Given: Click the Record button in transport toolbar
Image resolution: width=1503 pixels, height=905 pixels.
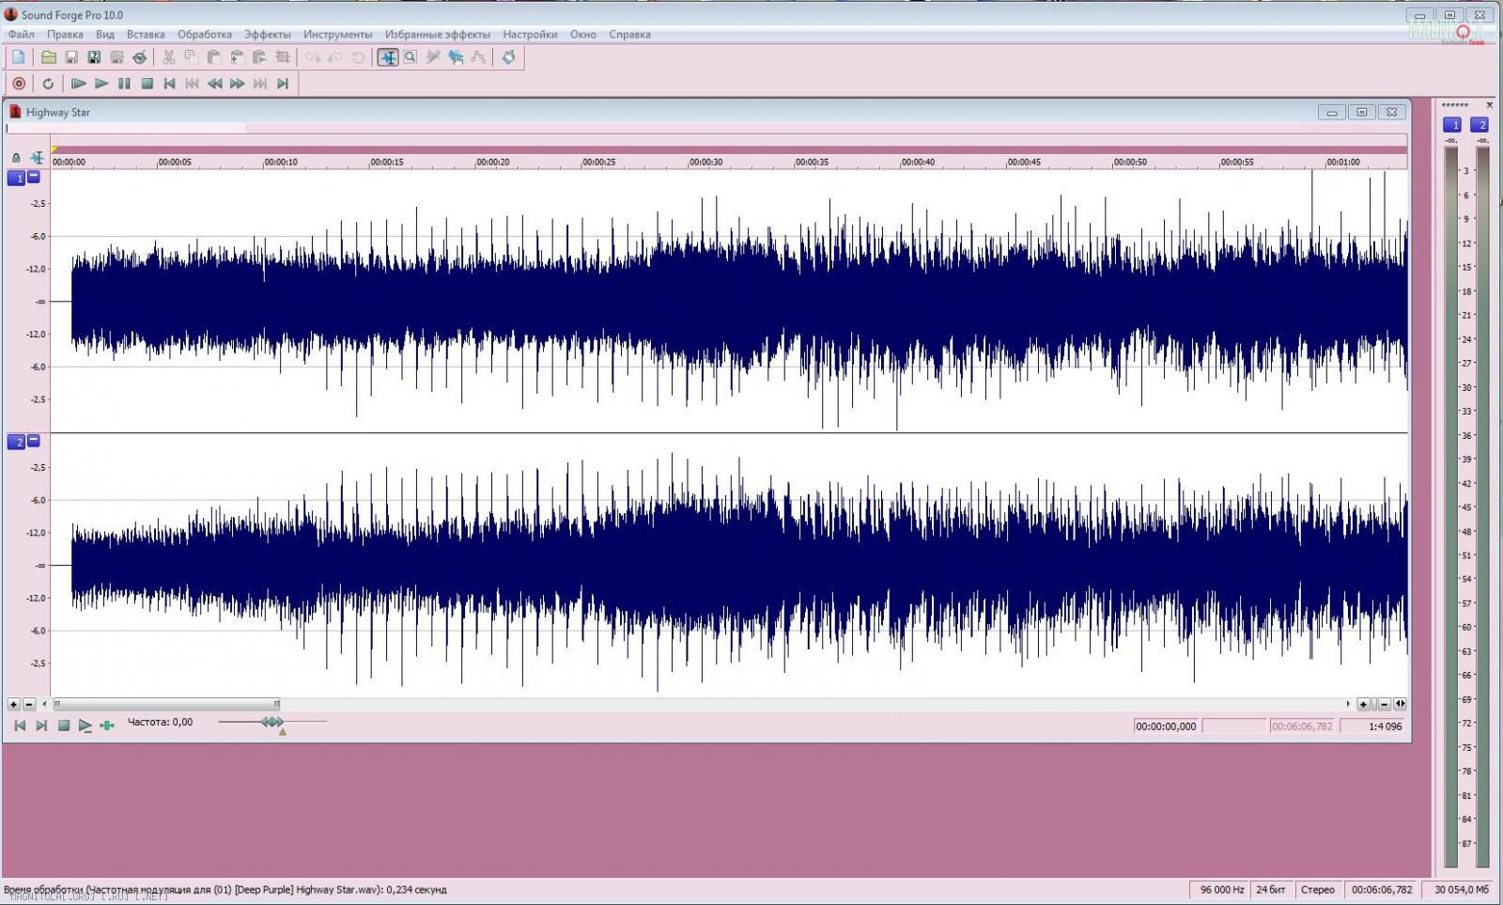Looking at the screenshot, I should (18, 84).
